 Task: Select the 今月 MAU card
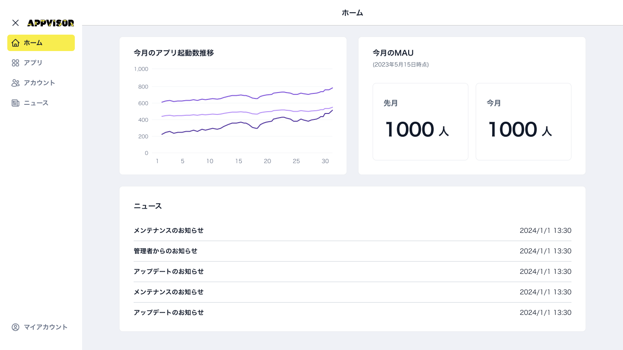[523, 121]
